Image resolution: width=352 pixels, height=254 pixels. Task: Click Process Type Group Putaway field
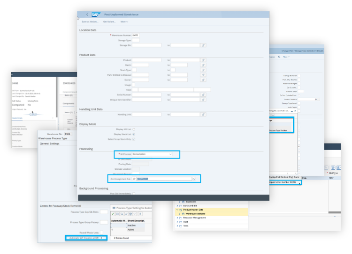pyautogui.click(x=104, y=223)
